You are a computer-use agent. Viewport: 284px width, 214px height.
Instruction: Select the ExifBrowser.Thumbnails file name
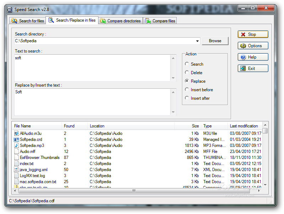point(40,158)
